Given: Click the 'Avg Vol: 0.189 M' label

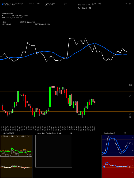Looking at the screenshot, I should (x=85, y=5).
